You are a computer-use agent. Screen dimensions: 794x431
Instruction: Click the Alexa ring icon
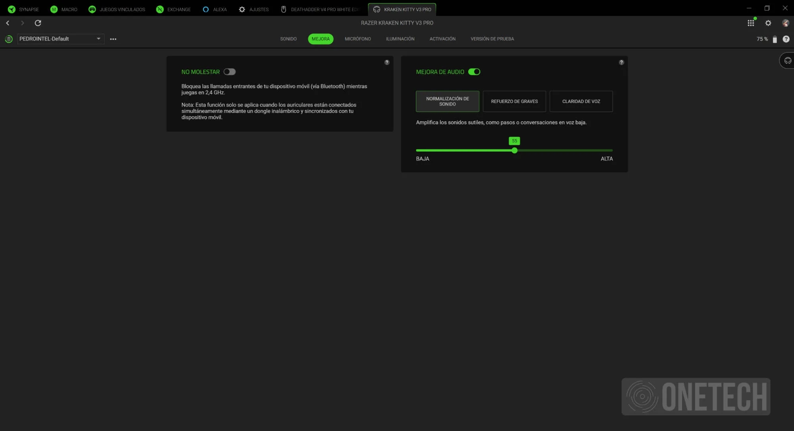205,9
